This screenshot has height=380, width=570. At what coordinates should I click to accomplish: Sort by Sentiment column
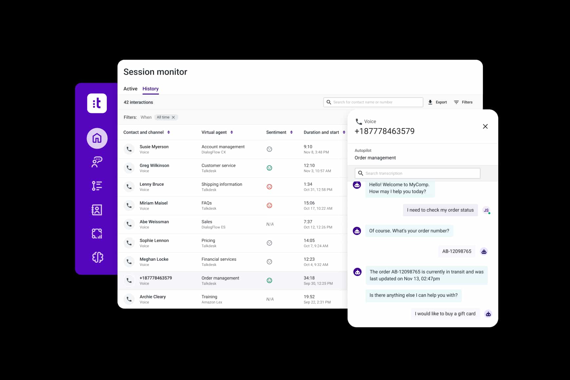pyautogui.click(x=291, y=132)
